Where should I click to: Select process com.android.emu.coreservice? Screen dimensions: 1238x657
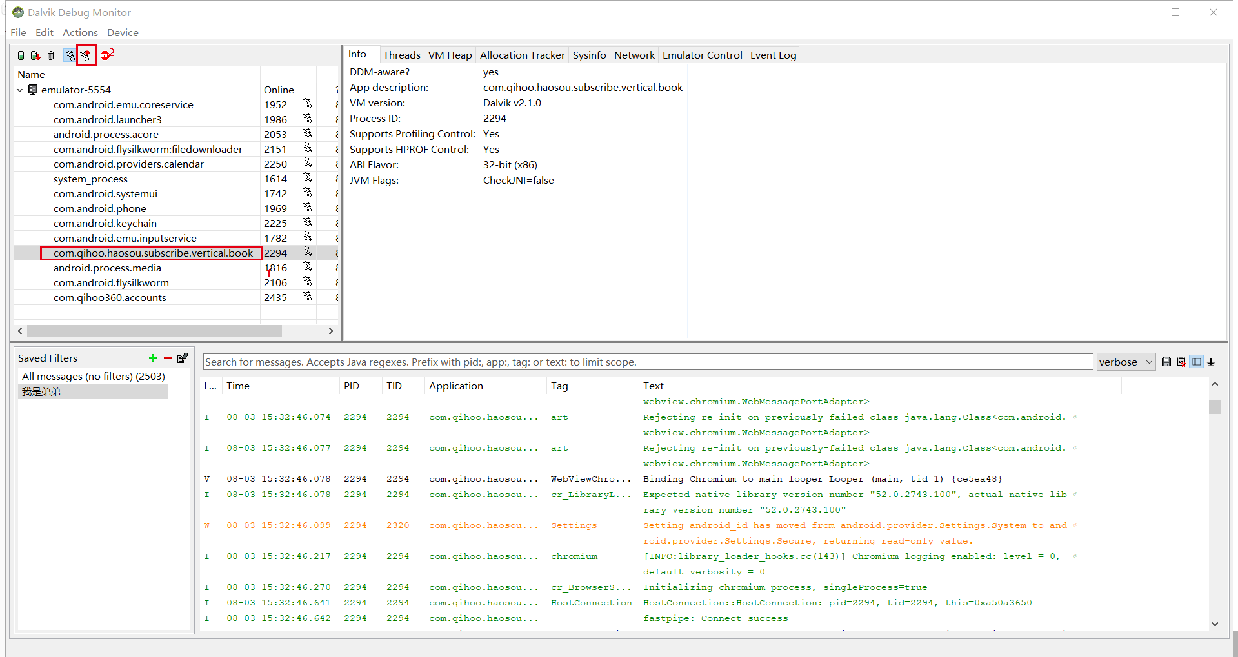point(123,104)
